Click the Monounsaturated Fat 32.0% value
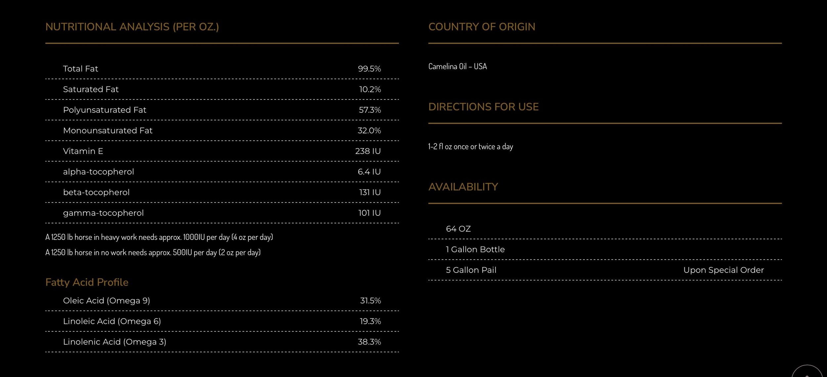Image resolution: width=827 pixels, height=377 pixels. [x=369, y=131]
